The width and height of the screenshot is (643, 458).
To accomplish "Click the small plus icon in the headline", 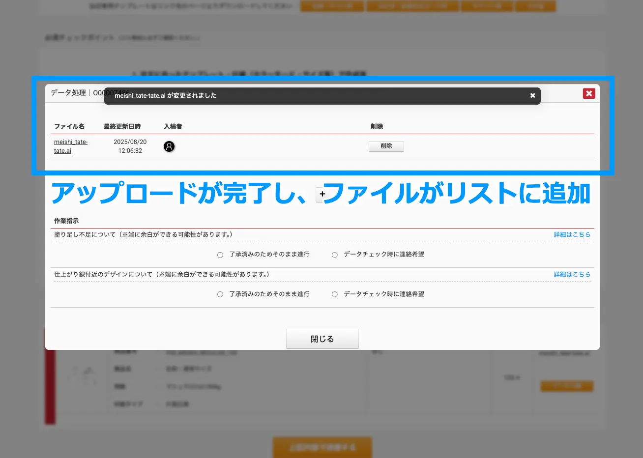I will point(322,195).
